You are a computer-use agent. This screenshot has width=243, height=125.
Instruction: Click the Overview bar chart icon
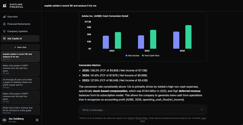click(4, 17)
